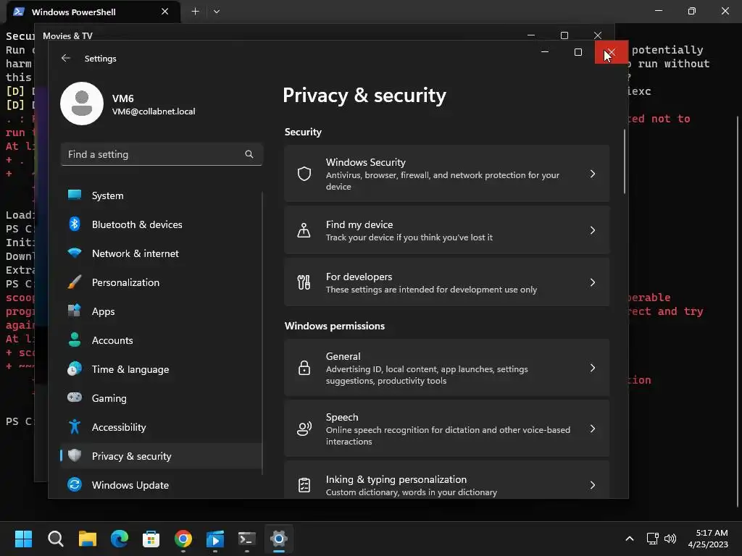Click the For developers tools icon

point(304,282)
